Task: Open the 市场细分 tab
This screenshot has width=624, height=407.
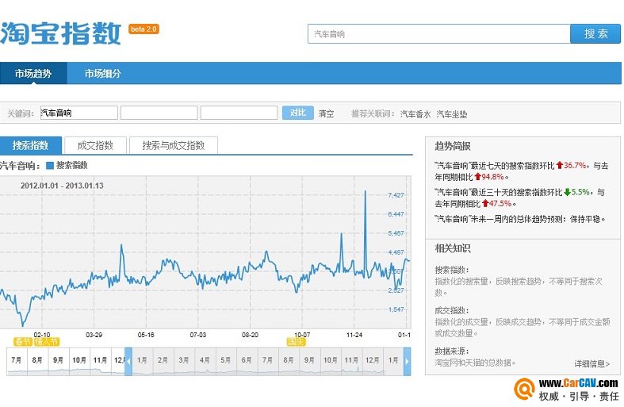Action: (102, 73)
